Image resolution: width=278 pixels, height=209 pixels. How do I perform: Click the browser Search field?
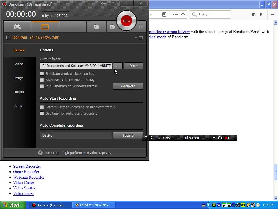pos(210,15)
